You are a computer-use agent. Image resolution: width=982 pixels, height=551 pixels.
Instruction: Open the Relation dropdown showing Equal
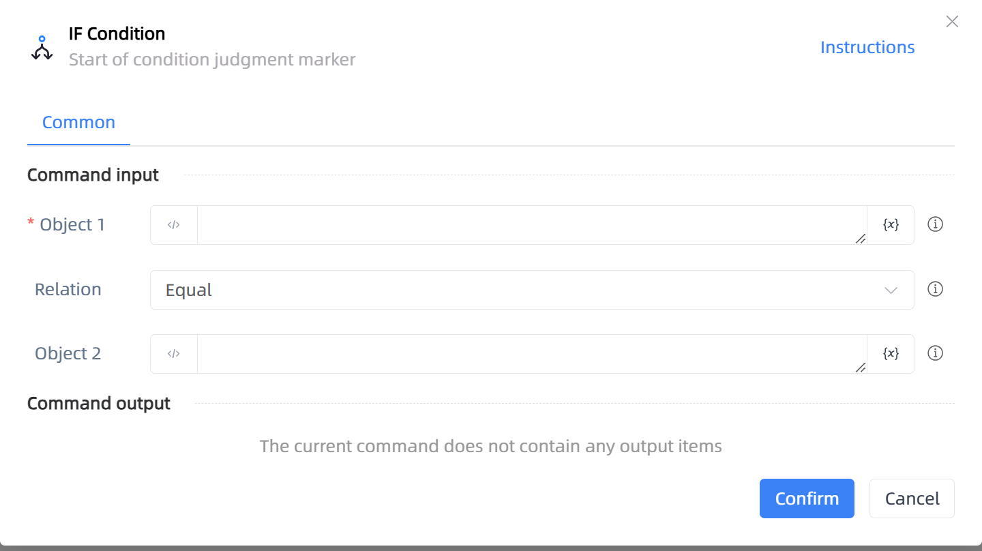click(x=532, y=290)
